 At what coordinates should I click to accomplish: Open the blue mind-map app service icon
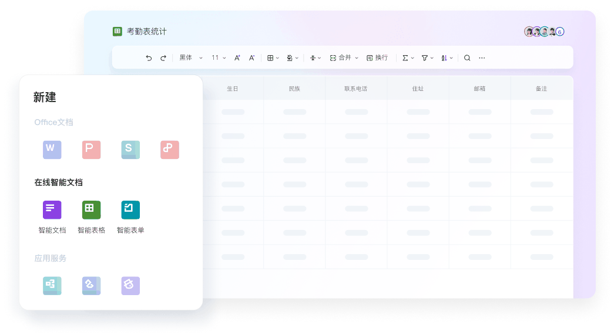click(91, 285)
